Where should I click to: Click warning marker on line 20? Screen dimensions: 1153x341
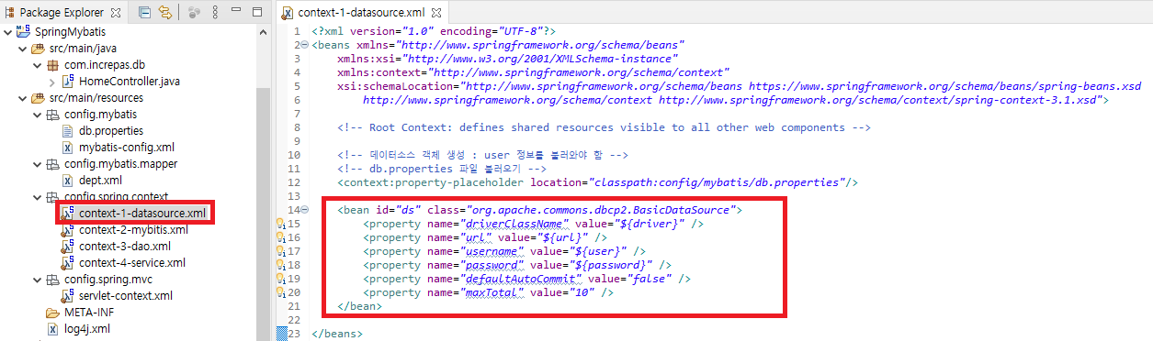tap(281, 292)
